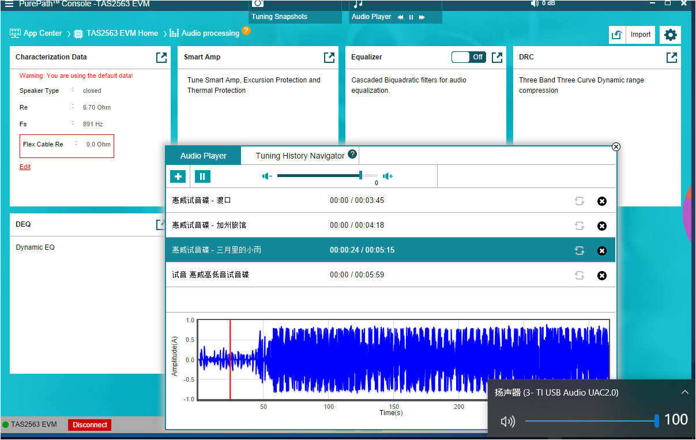Click Dynamic EQ text in DEQ panel
Screen dimensions: 696x440
coord(35,247)
